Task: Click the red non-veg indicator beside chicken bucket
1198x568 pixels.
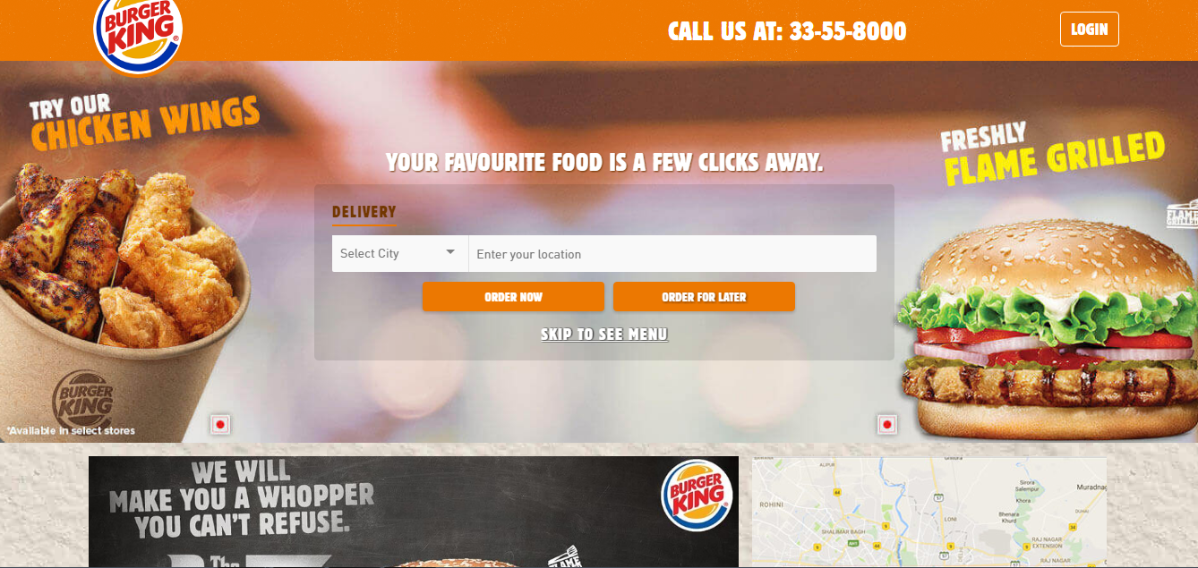Action: [220, 425]
